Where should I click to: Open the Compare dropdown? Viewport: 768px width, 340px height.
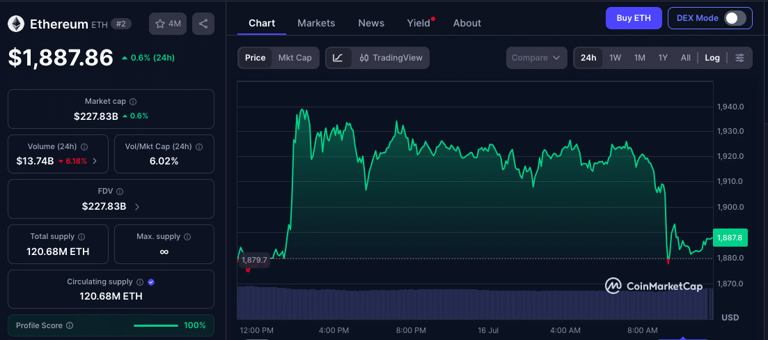coord(536,58)
